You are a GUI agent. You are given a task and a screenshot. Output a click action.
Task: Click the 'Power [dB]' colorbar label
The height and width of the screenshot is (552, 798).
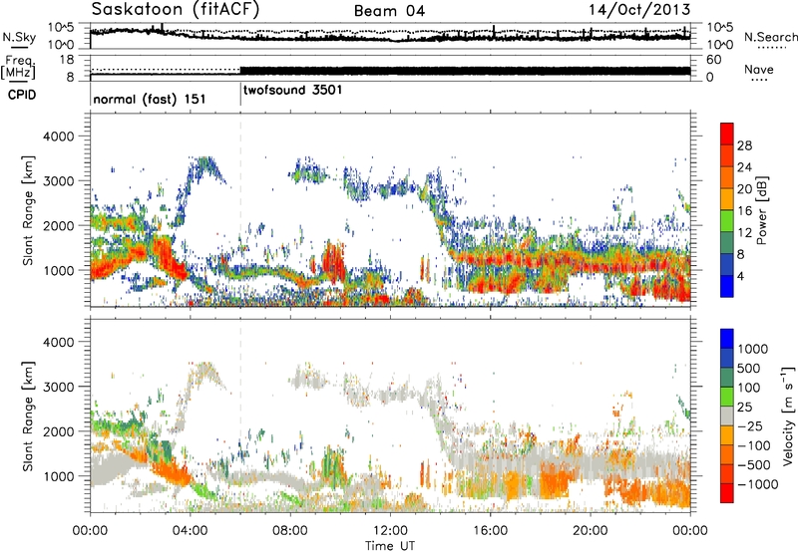(761, 210)
